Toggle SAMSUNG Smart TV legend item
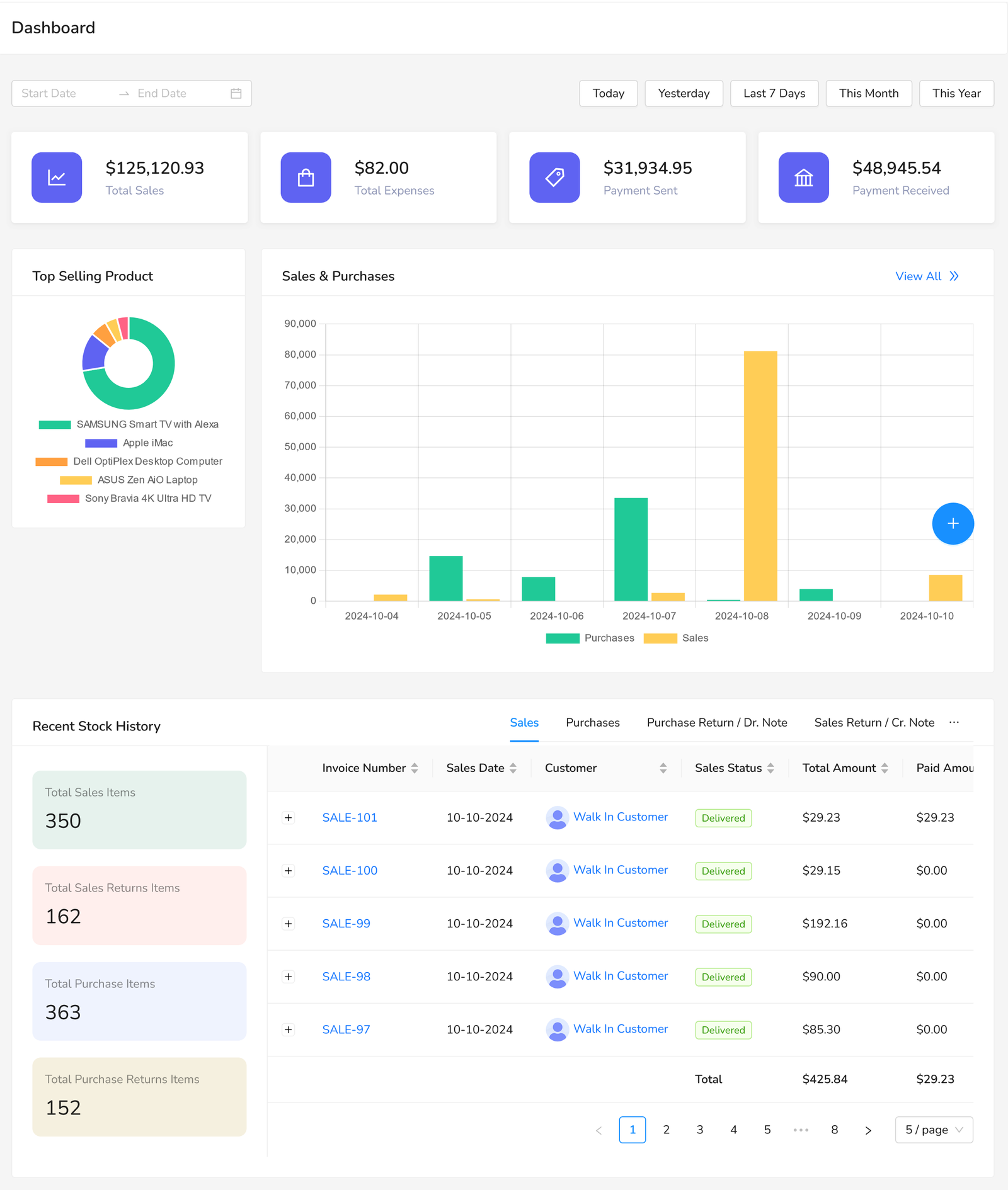The image size is (1008, 1190). pyautogui.click(x=129, y=424)
